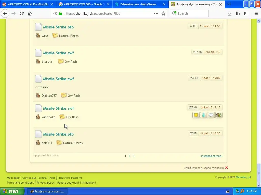The height and width of the screenshot is (195, 261).
Task: Open Privacy policy link
Action: click(x=46, y=182)
